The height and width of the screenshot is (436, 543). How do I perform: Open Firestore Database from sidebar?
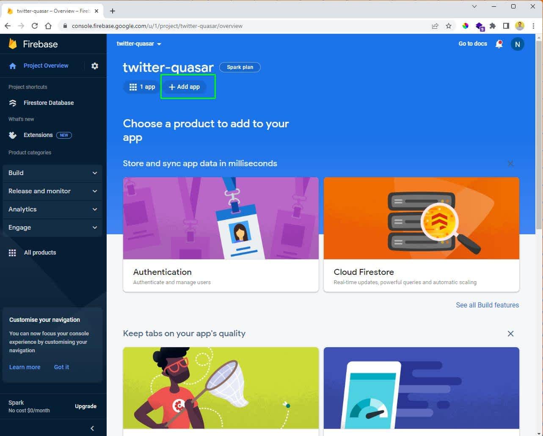point(49,103)
